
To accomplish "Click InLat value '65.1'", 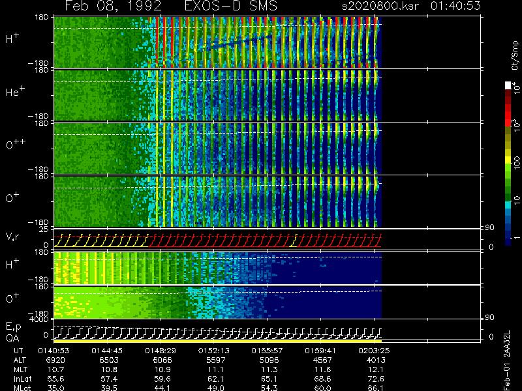I will coord(269,379).
